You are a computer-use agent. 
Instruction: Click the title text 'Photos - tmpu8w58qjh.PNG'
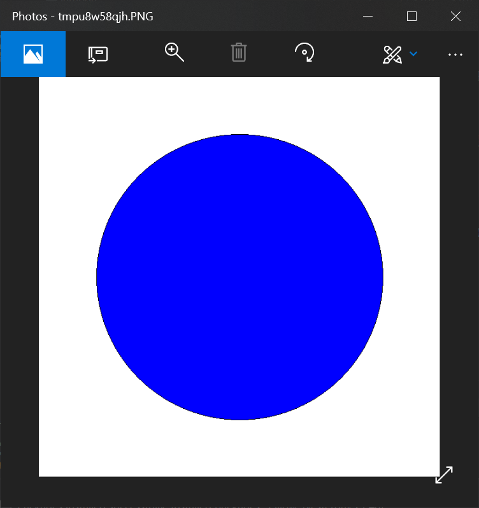83,17
